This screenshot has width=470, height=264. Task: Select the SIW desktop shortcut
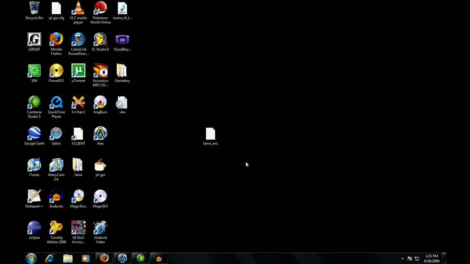pyautogui.click(x=34, y=74)
